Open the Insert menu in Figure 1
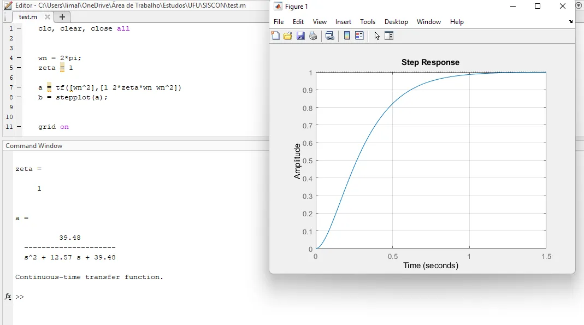 coord(343,22)
